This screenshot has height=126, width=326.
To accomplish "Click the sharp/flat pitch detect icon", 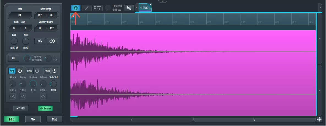I will click(x=40, y=41).
